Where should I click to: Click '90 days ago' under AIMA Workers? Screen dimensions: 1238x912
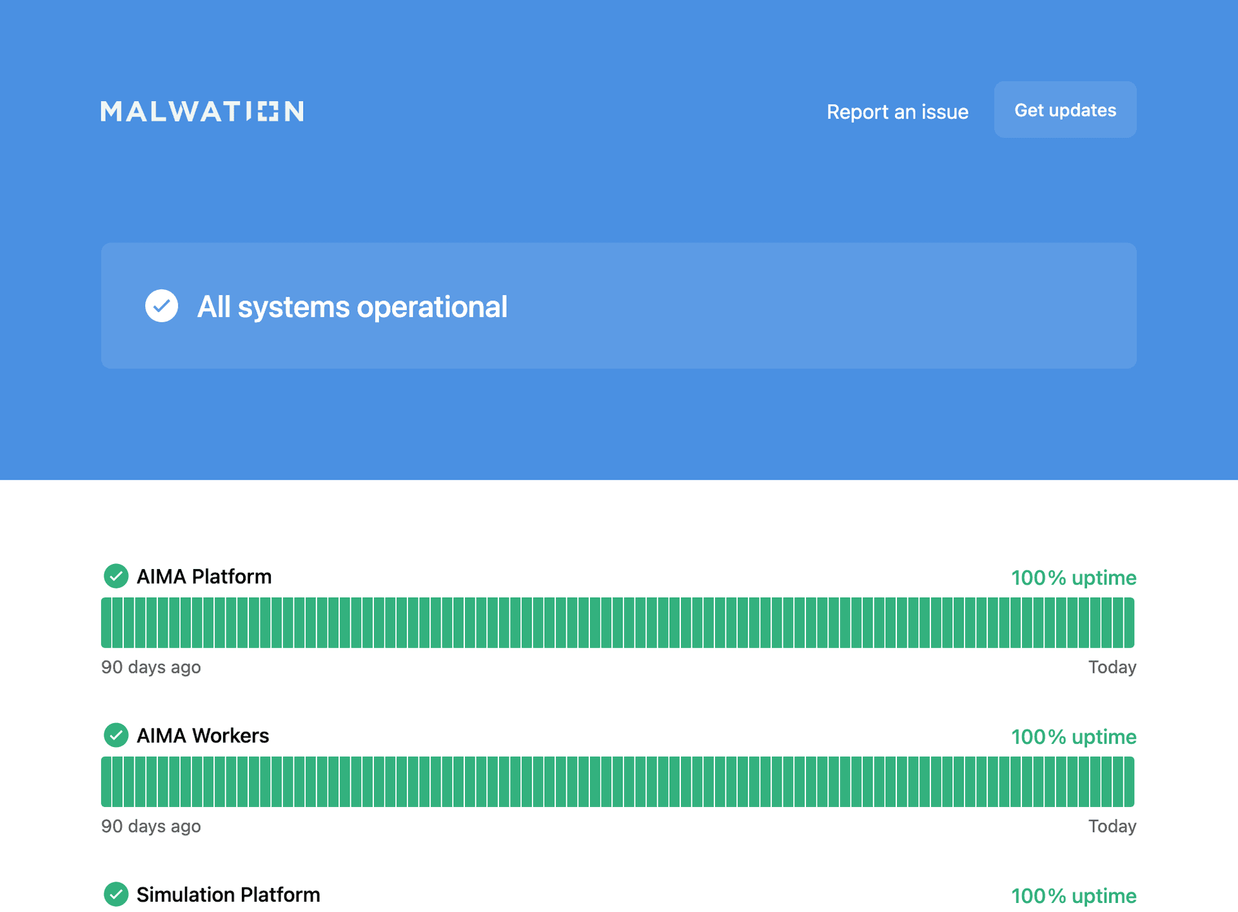click(x=151, y=826)
